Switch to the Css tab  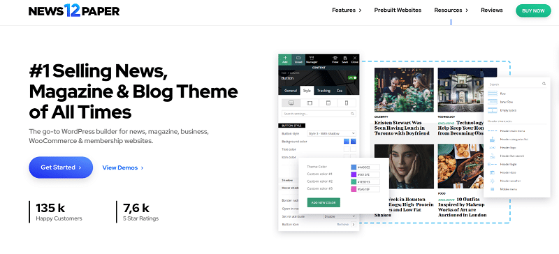(x=340, y=91)
